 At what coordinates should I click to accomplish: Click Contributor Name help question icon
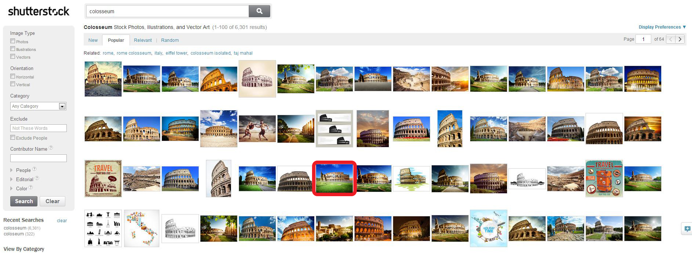click(51, 148)
